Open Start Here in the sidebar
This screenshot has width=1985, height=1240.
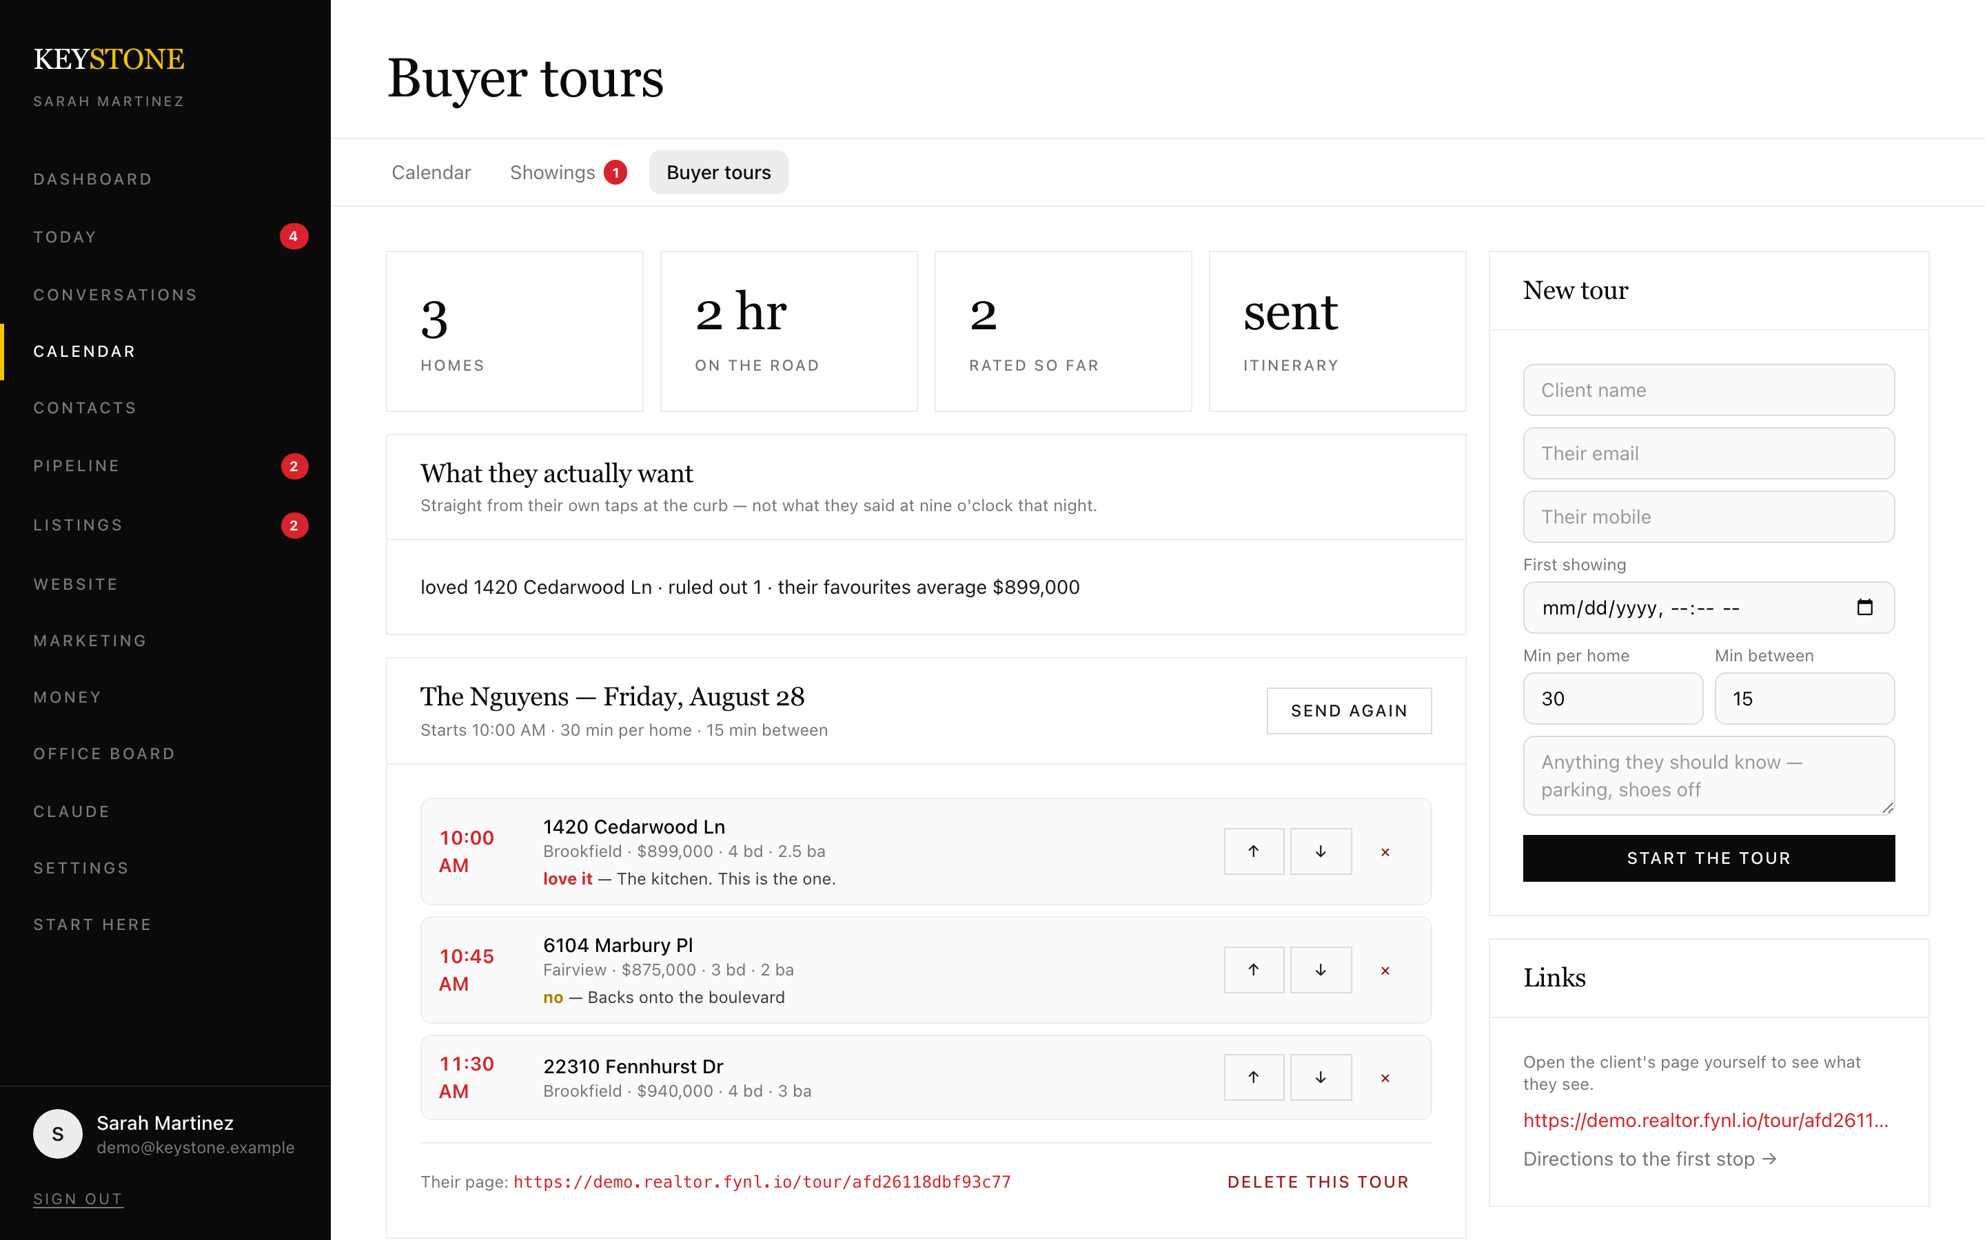click(x=165, y=924)
